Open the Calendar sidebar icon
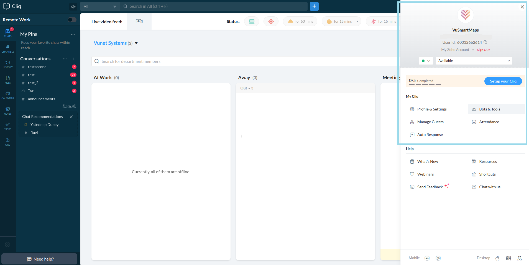Screen dimensions: 529x265 8,95
